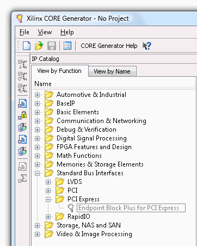Expand the PCI subfolder plus box
This screenshot has height=246, width=197.
(x=48, y=190)
